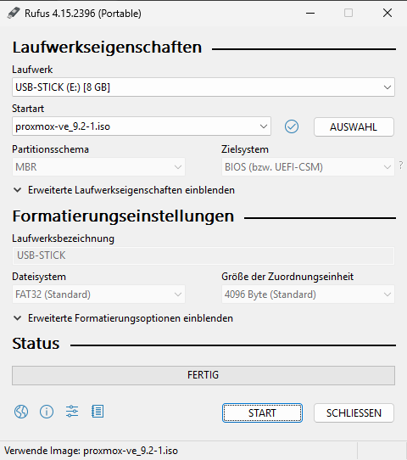Click the START button
The width and height of the screenshot is (407, 460).
[x=262, y=413]
